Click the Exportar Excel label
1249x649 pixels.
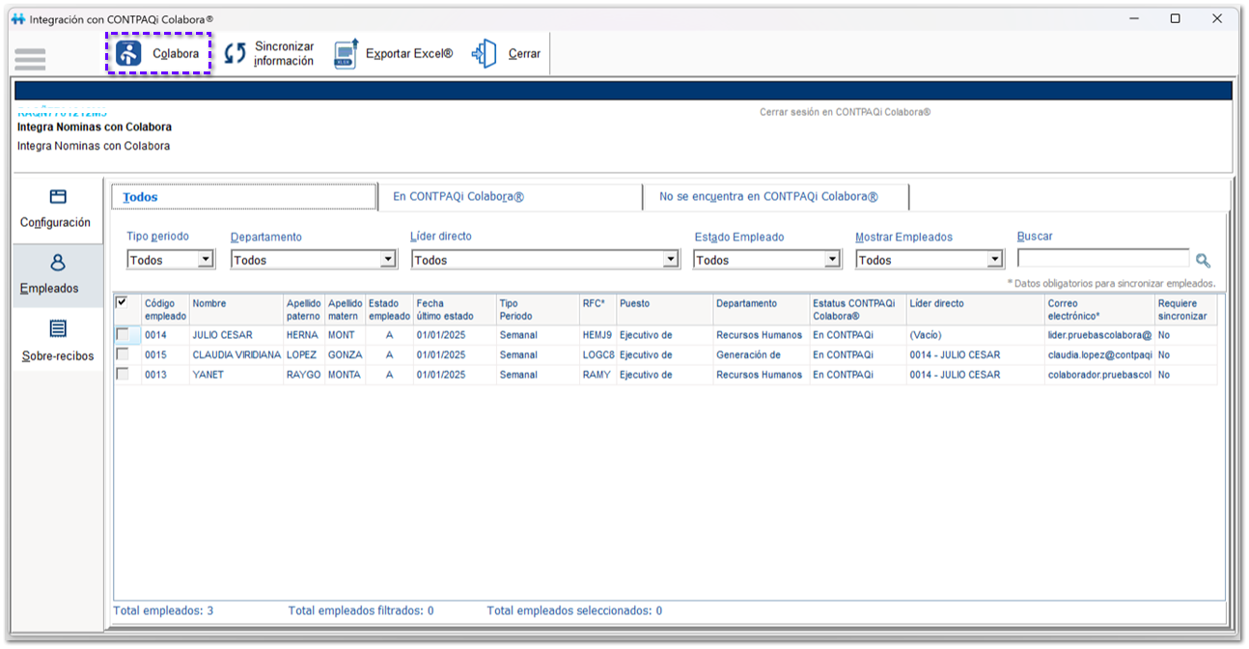point(409,54)
